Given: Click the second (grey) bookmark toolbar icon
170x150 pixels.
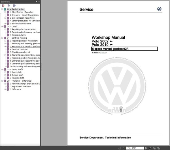Looking at the screenshot, I should [x=9, y=6].
